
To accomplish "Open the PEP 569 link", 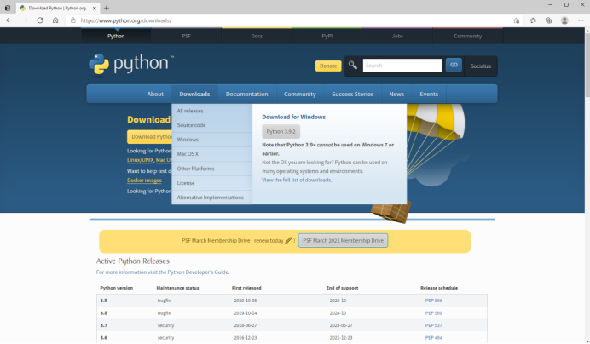I will click(433, 312).
